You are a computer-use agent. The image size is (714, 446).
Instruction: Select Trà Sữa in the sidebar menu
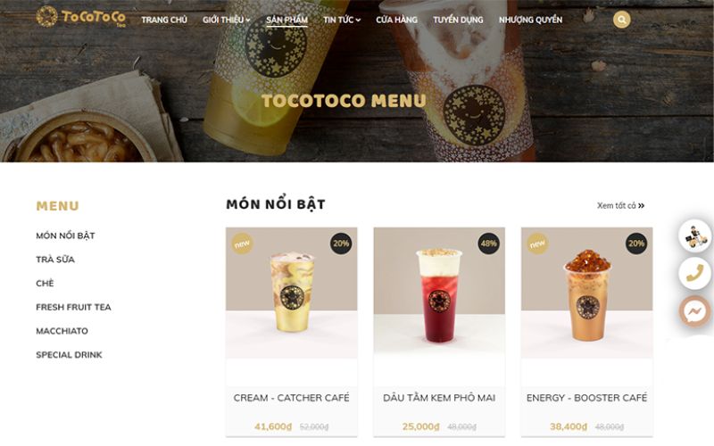pos(55,260)
